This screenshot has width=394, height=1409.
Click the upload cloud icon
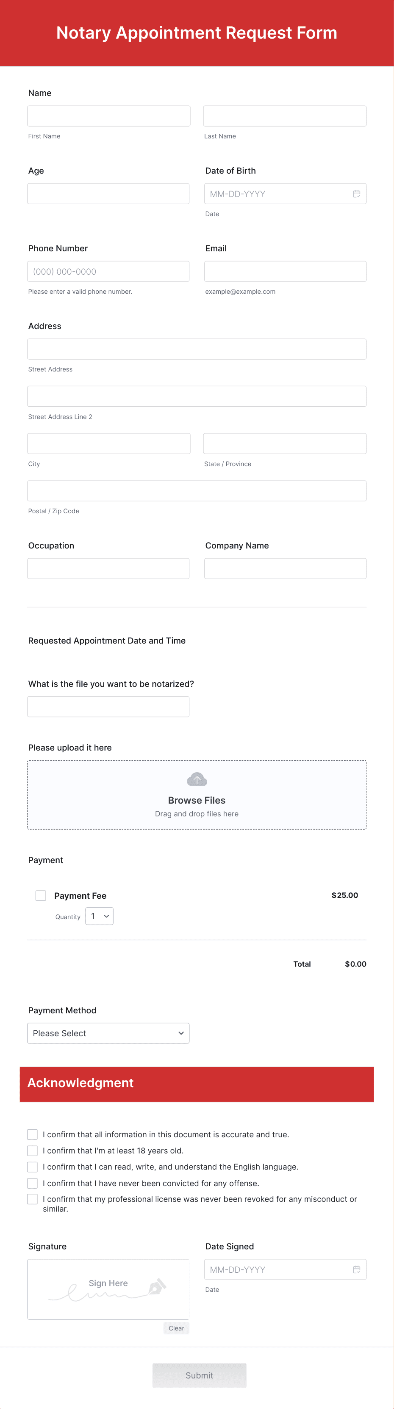click(x=197, y=778)
